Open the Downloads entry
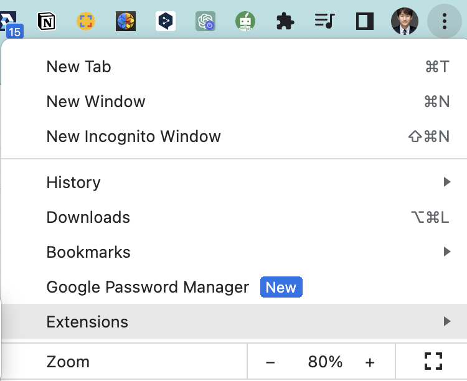 point(234,217)
